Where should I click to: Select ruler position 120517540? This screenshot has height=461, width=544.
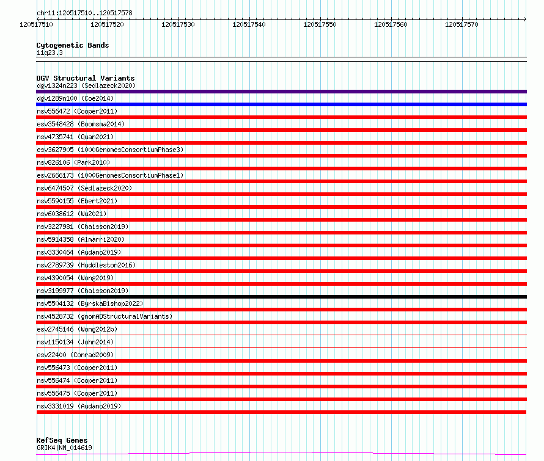(x=249, y=24)
